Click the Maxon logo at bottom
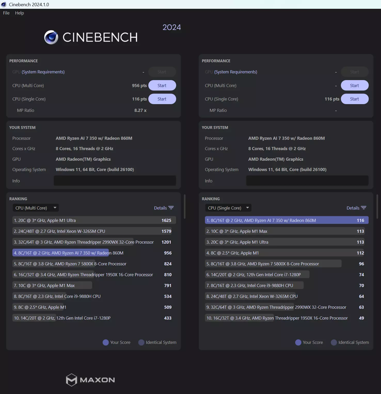The image size is (381, 394). [90, 380]
